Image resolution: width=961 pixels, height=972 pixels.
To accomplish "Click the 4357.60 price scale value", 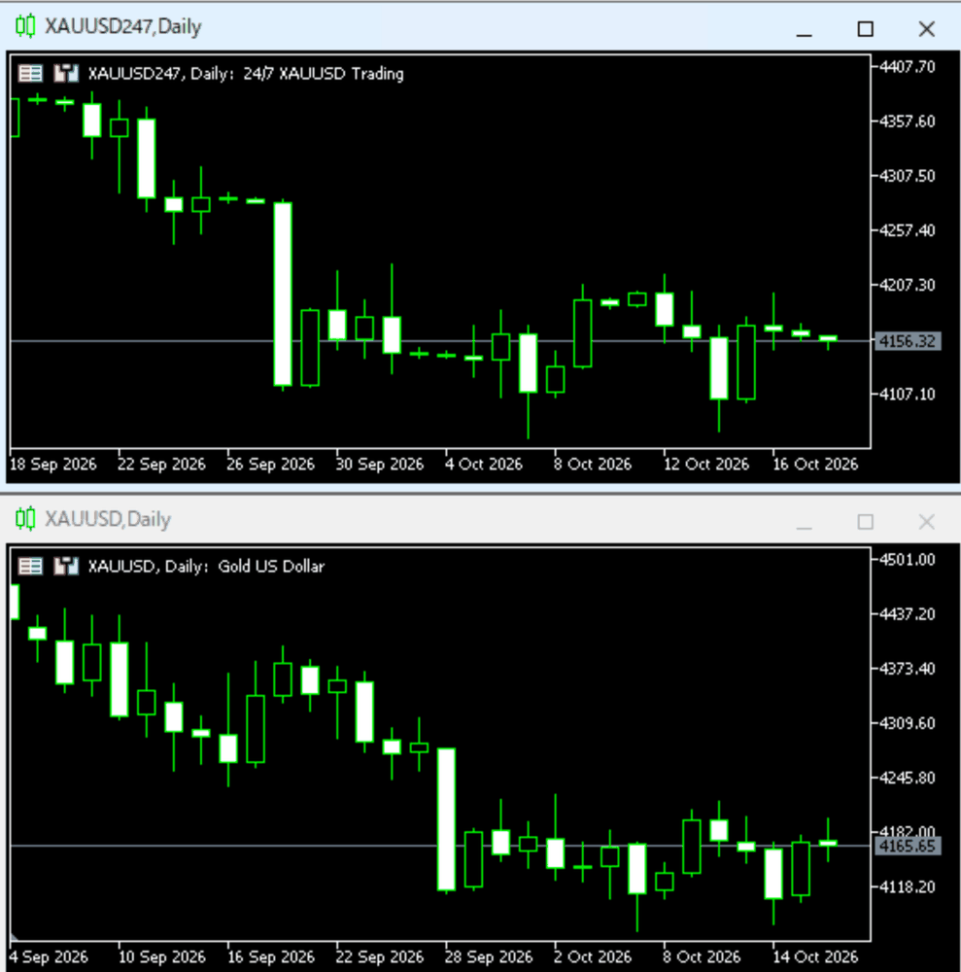I will tap(908, 121).
